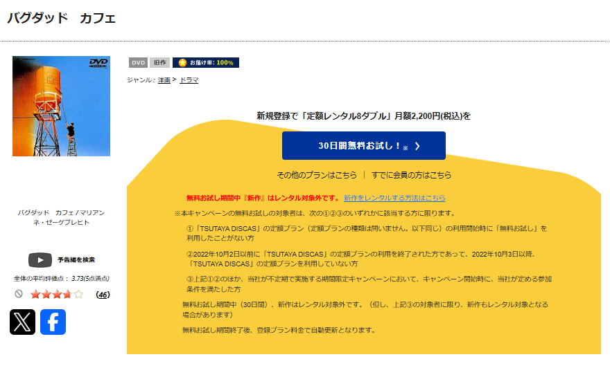Open その他のプランはこちら link

(317, 175)
